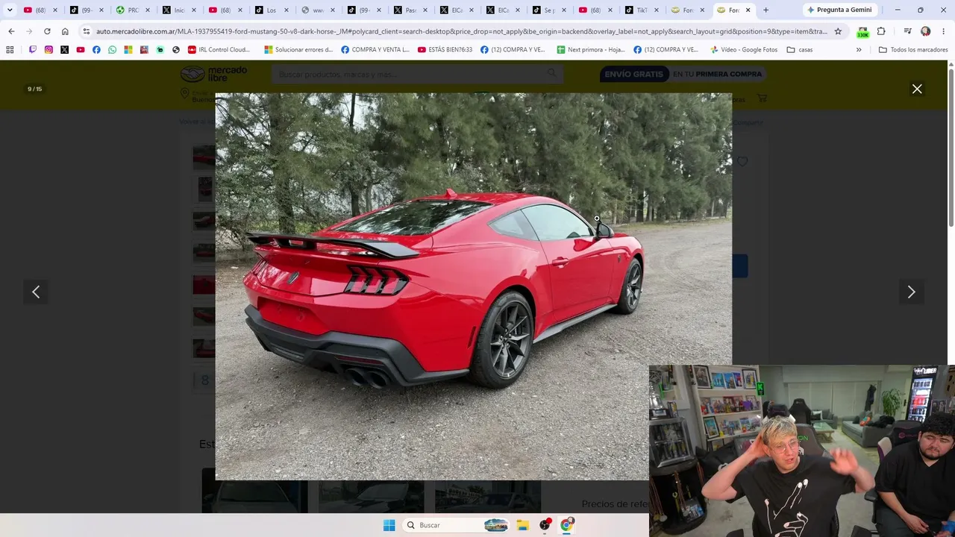
Task: Open the Apps grid shortcut in bookmarks bar
Action: [x=10, y=49]
